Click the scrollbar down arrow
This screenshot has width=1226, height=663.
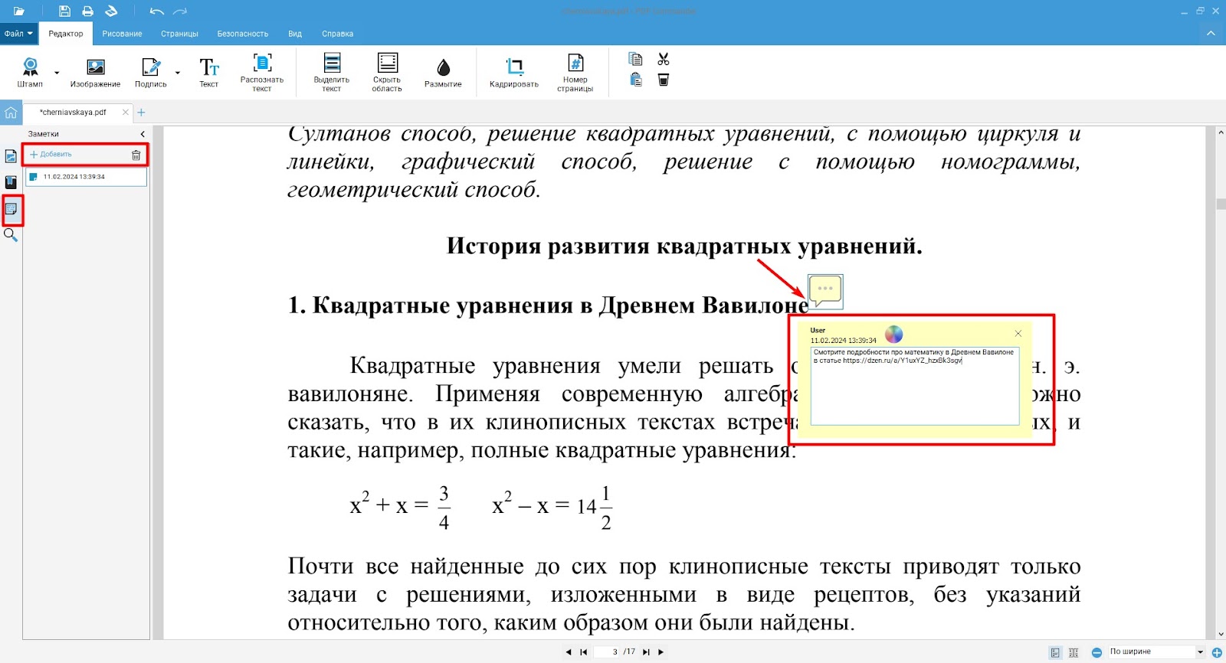tap(1221, 635)
